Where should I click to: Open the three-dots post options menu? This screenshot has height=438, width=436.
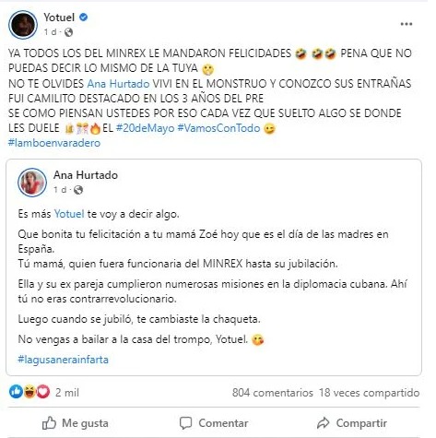406,24
